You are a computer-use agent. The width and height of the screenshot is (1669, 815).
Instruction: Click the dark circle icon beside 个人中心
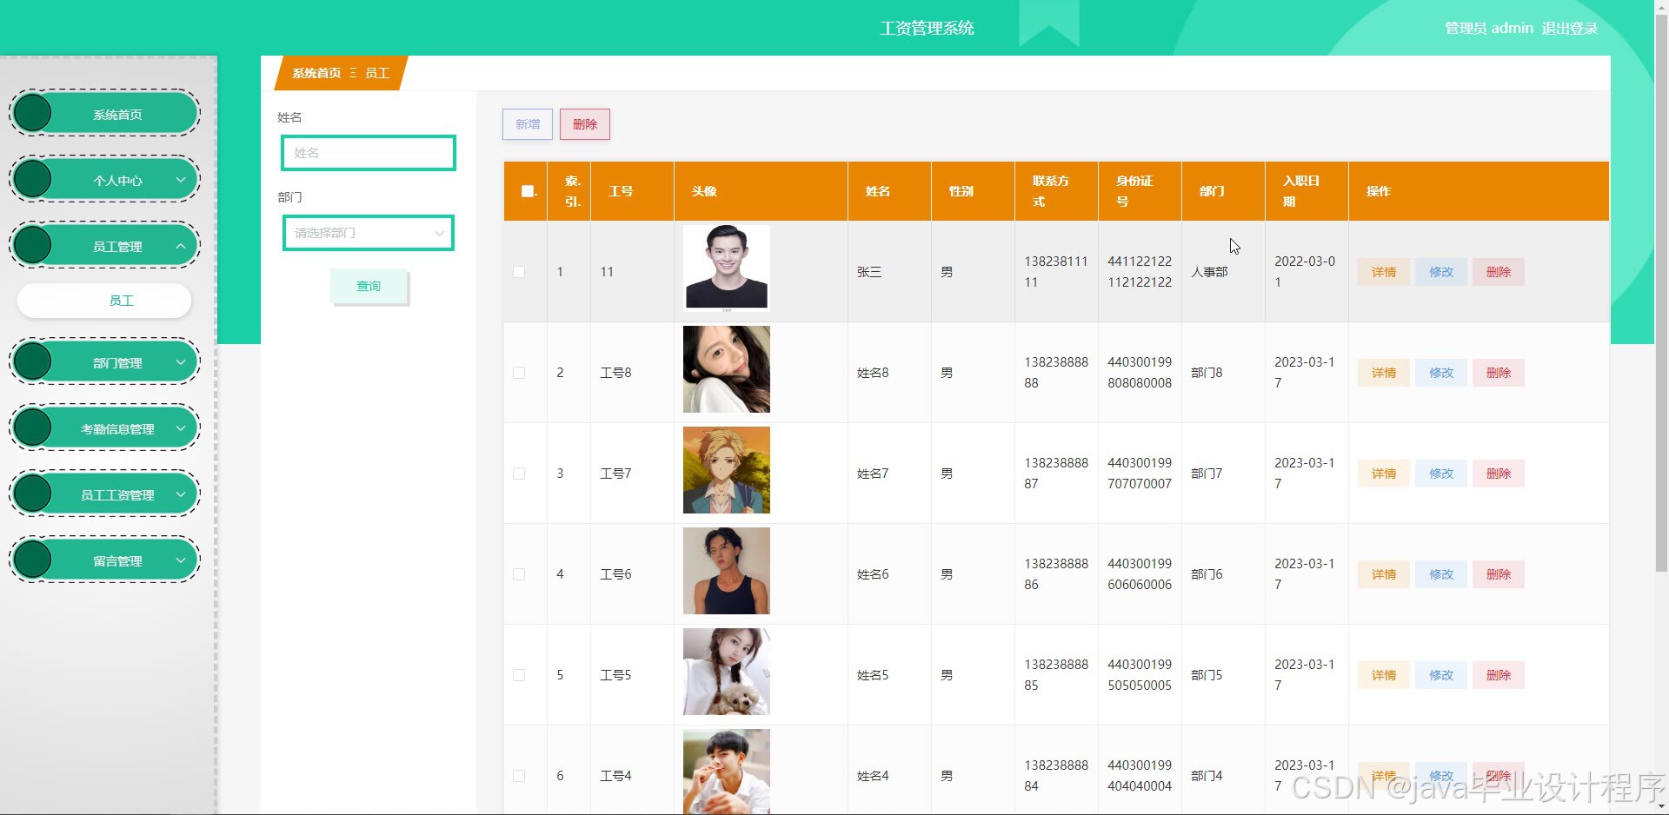33,179
